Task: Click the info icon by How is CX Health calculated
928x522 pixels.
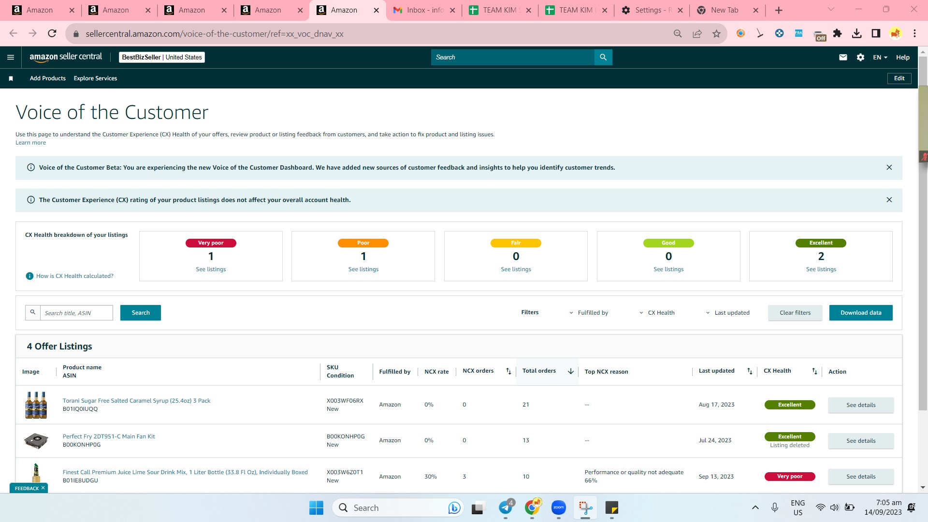Action: point(29,276)
